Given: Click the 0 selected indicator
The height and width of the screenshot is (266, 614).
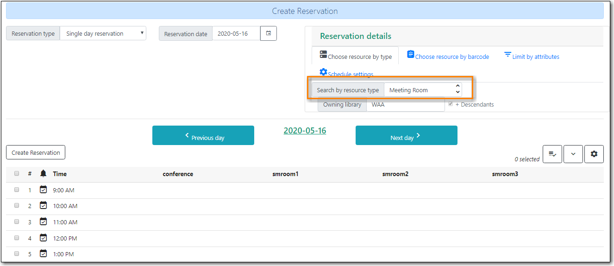Looking at the screenshot, I should [527, 159].
